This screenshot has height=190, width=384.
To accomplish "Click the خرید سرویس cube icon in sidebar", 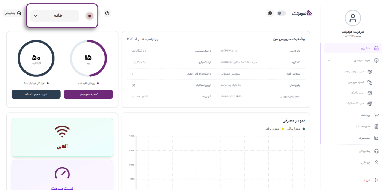I will tap(376, 60).
